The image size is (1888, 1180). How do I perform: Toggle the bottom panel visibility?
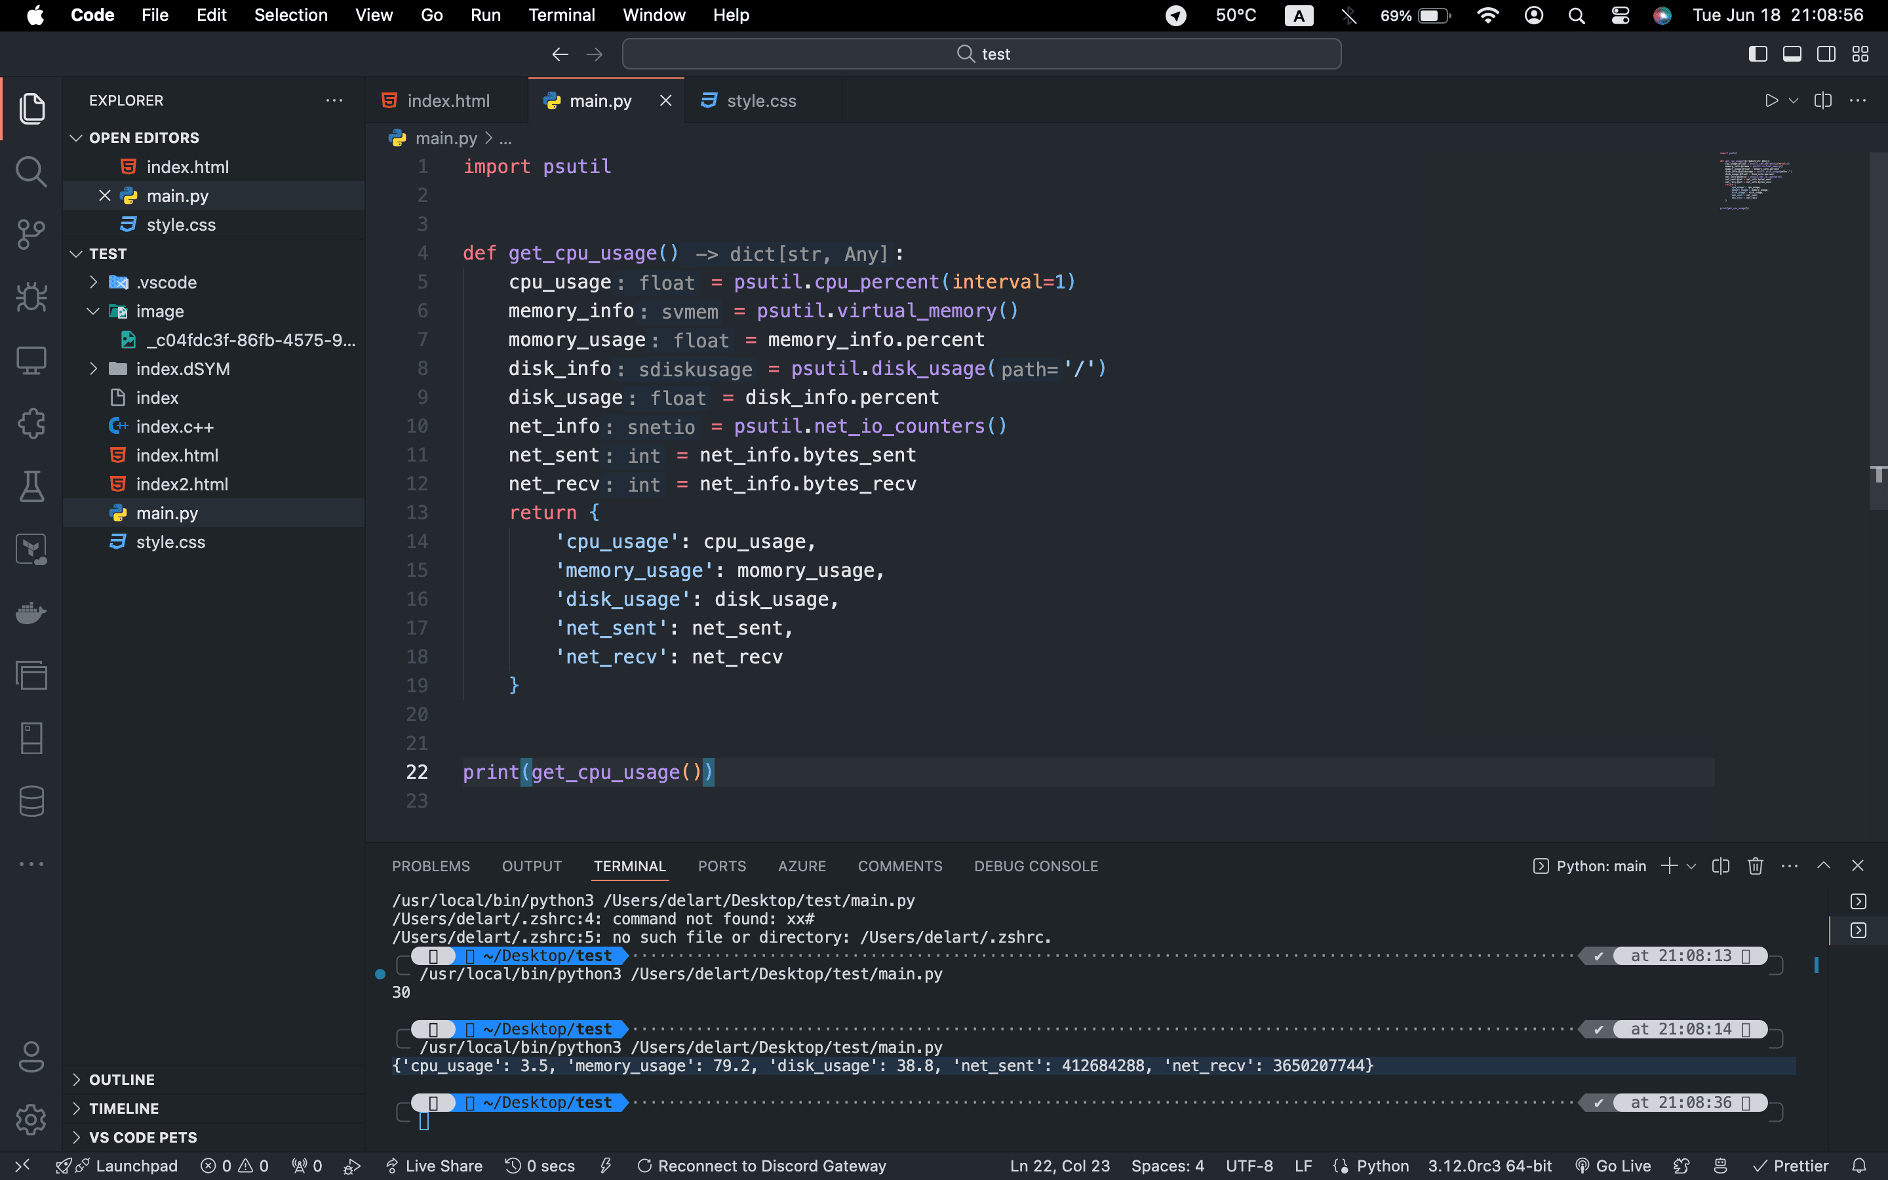tap(1792, 54)
